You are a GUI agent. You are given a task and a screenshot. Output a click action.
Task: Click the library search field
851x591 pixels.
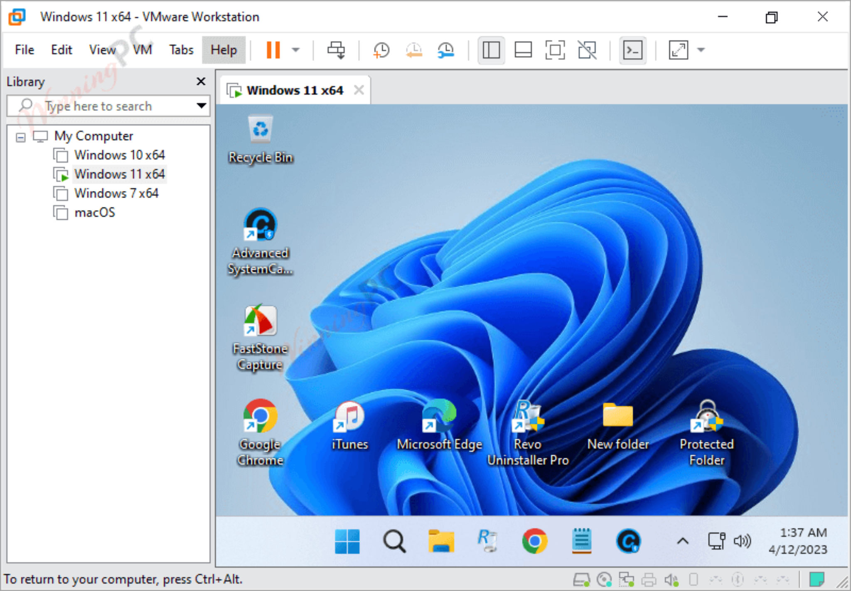[x=108, y=106]
